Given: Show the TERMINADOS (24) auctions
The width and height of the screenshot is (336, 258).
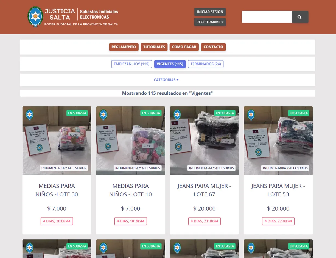Looking at the screenshot, I should coord(206,64).
